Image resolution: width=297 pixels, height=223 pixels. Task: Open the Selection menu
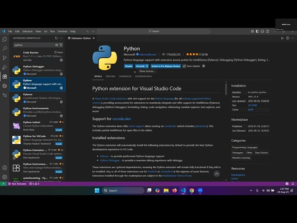click(27, 31)
